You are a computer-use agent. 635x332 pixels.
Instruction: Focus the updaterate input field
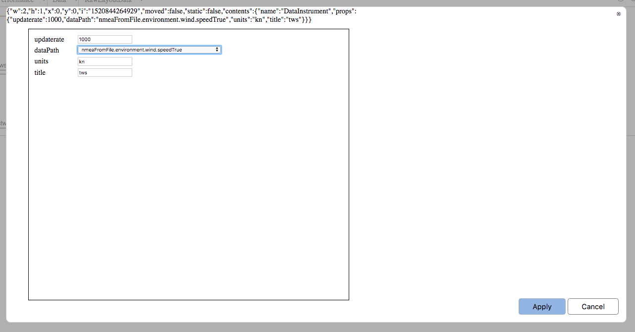tap(105, 39)
